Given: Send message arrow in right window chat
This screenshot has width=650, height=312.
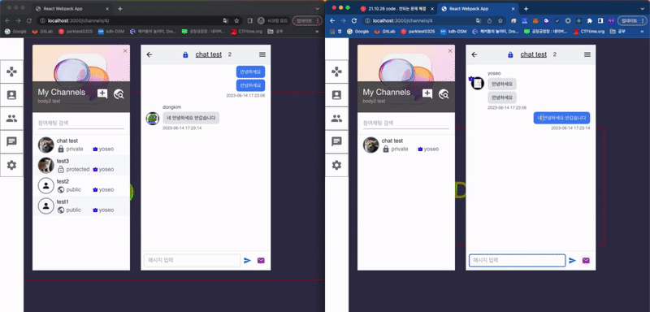Looking at the screenshot, I should pos(573,261).
